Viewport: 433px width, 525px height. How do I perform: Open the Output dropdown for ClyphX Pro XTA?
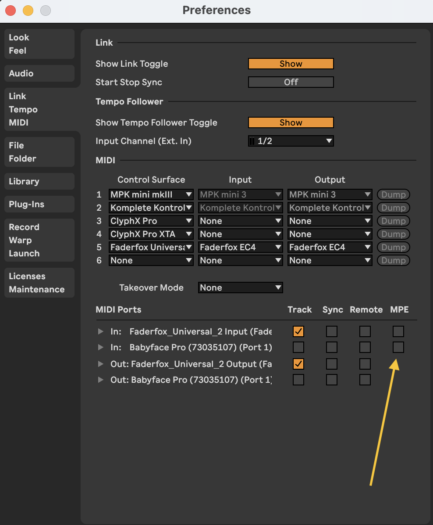click(330, 234)
